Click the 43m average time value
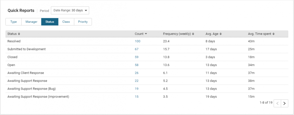This screenshot has width=294, height=115. click(x=251, y=41)
